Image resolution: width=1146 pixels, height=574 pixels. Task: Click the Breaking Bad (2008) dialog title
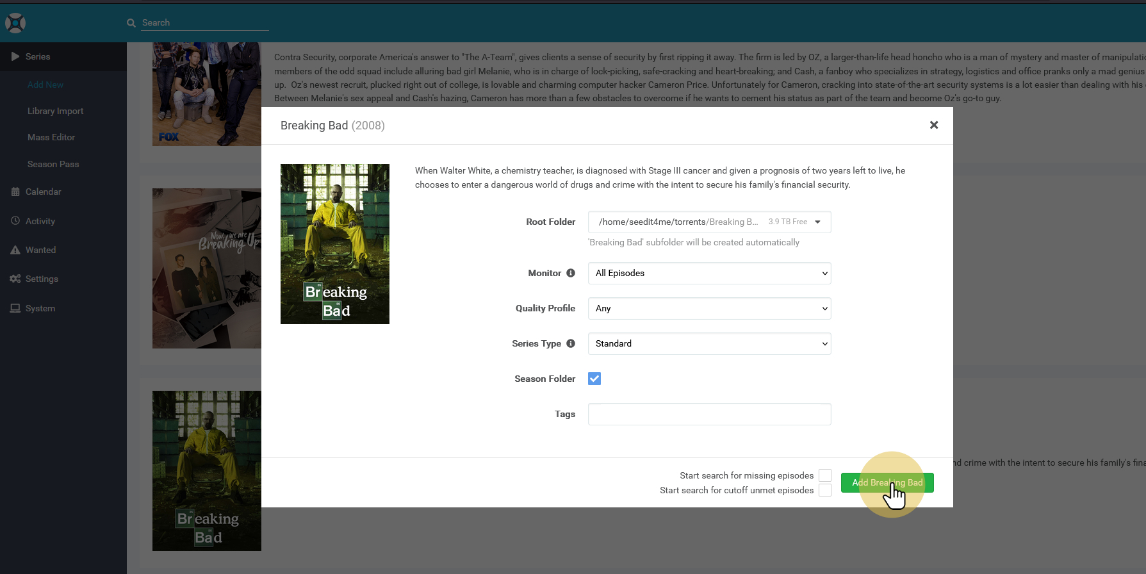[332, 126]
